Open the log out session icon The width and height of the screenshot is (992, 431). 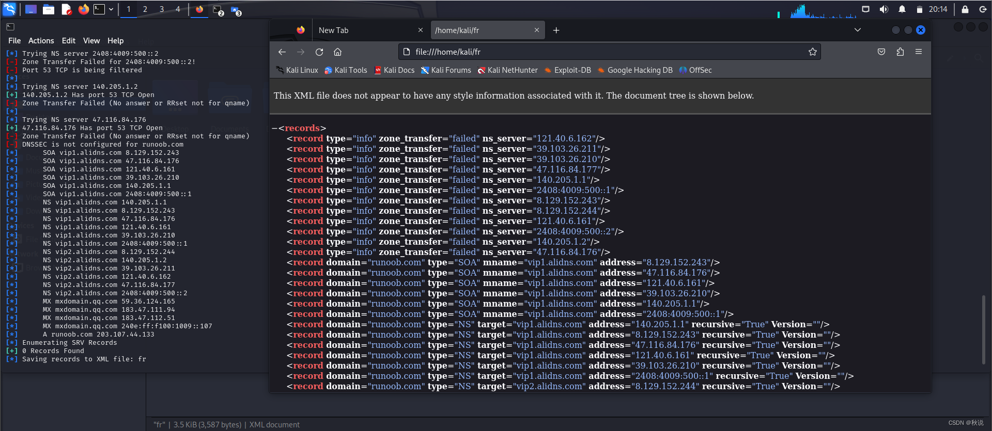(983, 9)
